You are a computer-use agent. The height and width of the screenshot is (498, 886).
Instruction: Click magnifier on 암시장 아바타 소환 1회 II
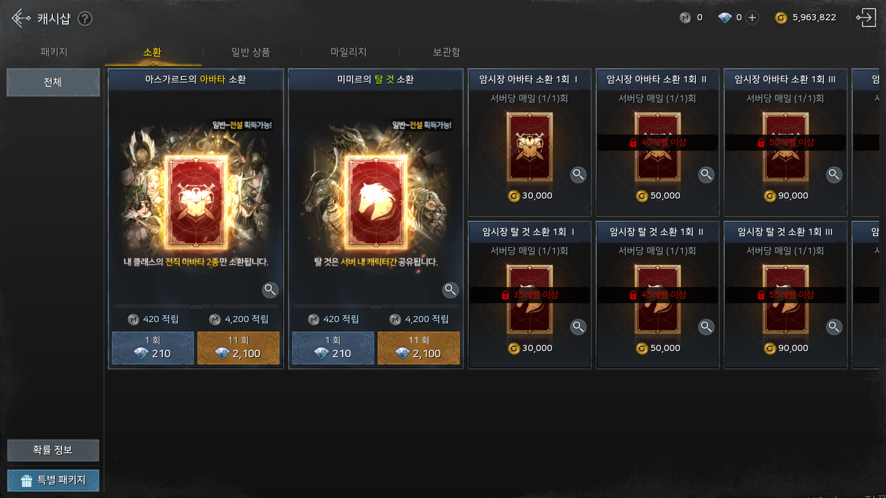[x=706, y=175]
